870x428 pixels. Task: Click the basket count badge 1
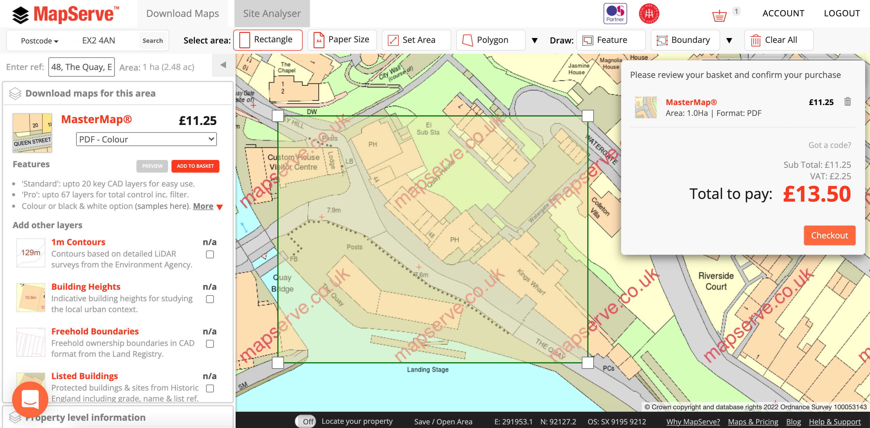coord(736,11)
